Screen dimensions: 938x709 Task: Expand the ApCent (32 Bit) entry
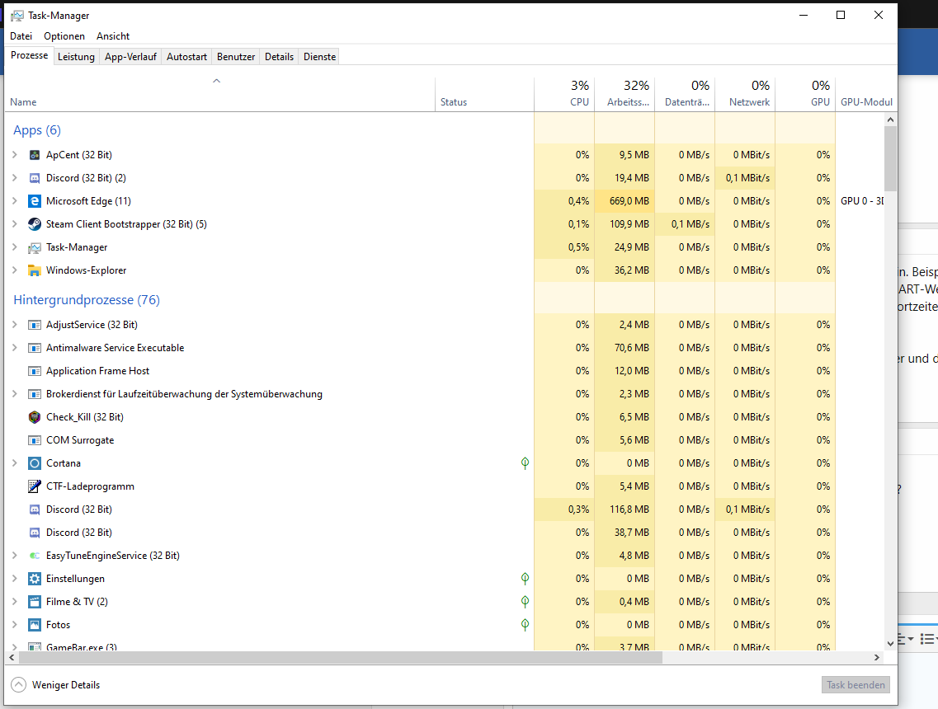(x=15, y=155)
